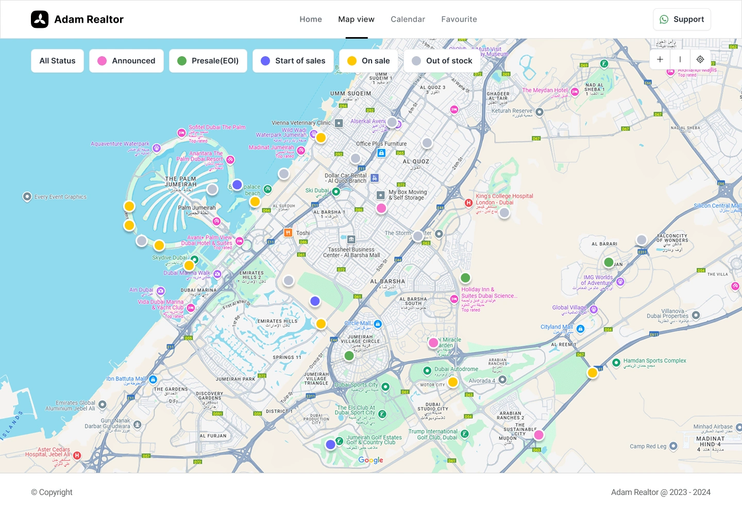The image size is (742, 512).
Task: Click the vertical bar control beside the plus
Action: (680, 59)
